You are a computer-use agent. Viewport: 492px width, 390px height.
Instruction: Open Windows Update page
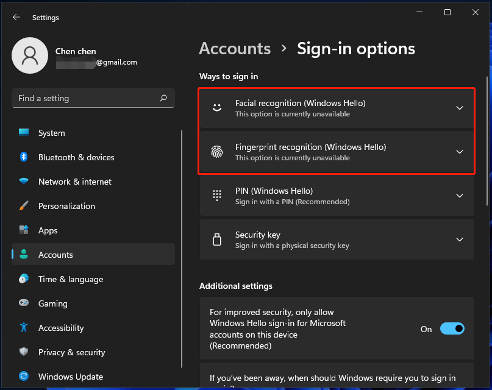[x=93, y=377]
